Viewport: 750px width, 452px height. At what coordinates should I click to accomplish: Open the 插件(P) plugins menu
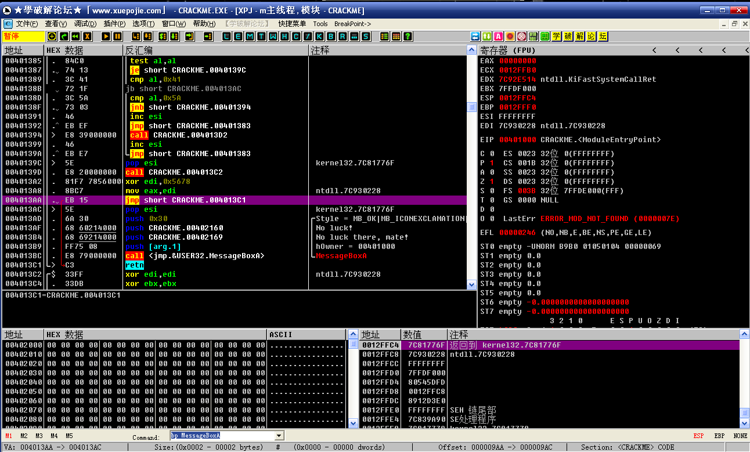click(x=114, y=24)
